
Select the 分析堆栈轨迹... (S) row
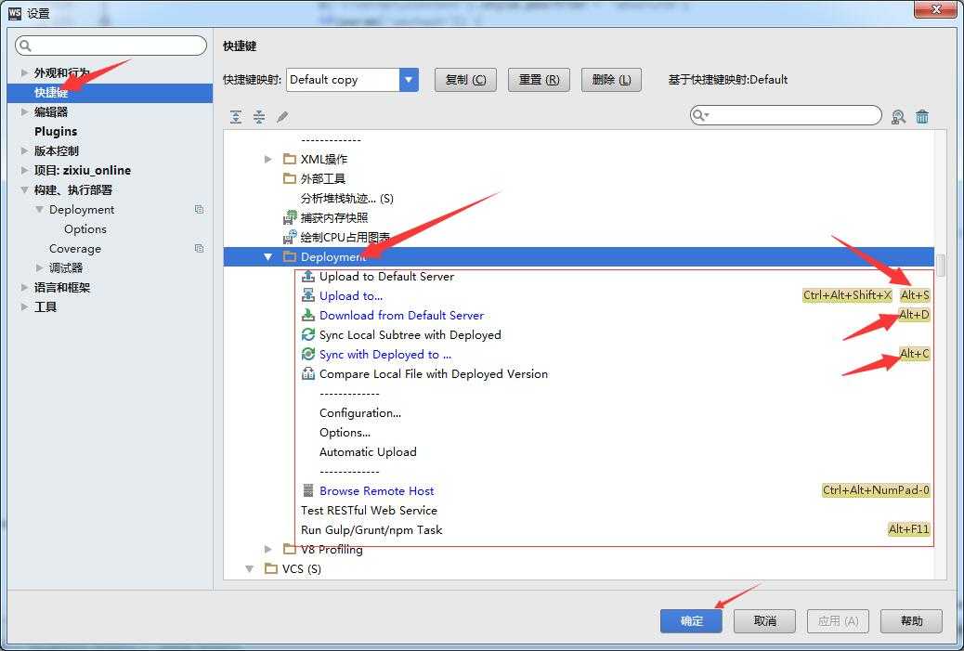click(x=346, y=198)
